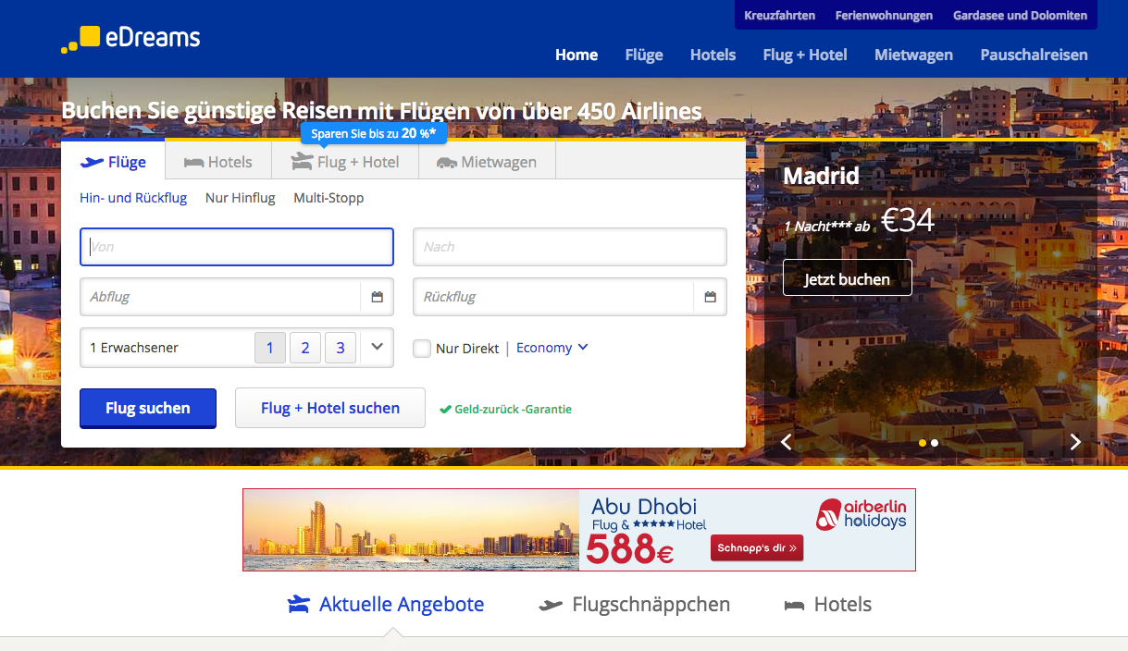The image size is (1128, 651).
Task: Toggle the Nur Direkt checkbox
Action: tap(422, 349)
